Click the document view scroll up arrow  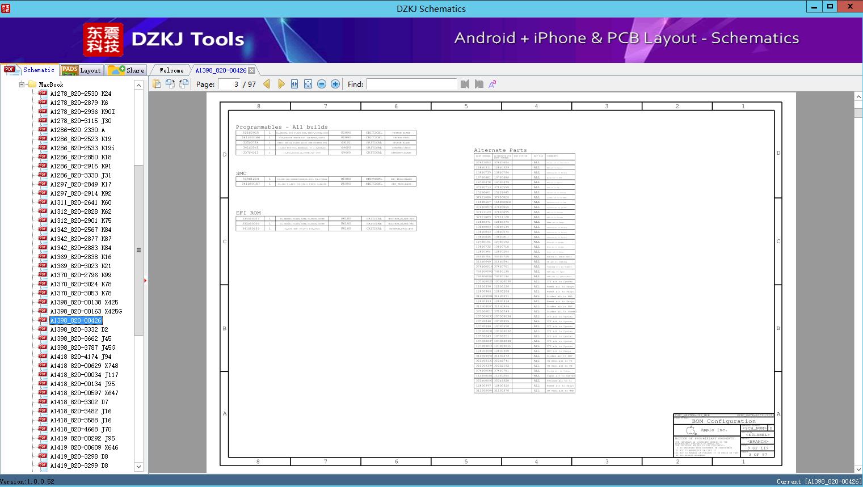coord(858,98)
